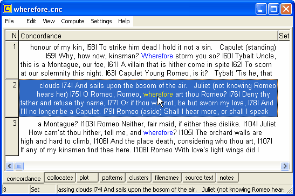Click the 'Set' field in the status bar
The width and height of the screenshot is (295, 196).
(43, 190)
